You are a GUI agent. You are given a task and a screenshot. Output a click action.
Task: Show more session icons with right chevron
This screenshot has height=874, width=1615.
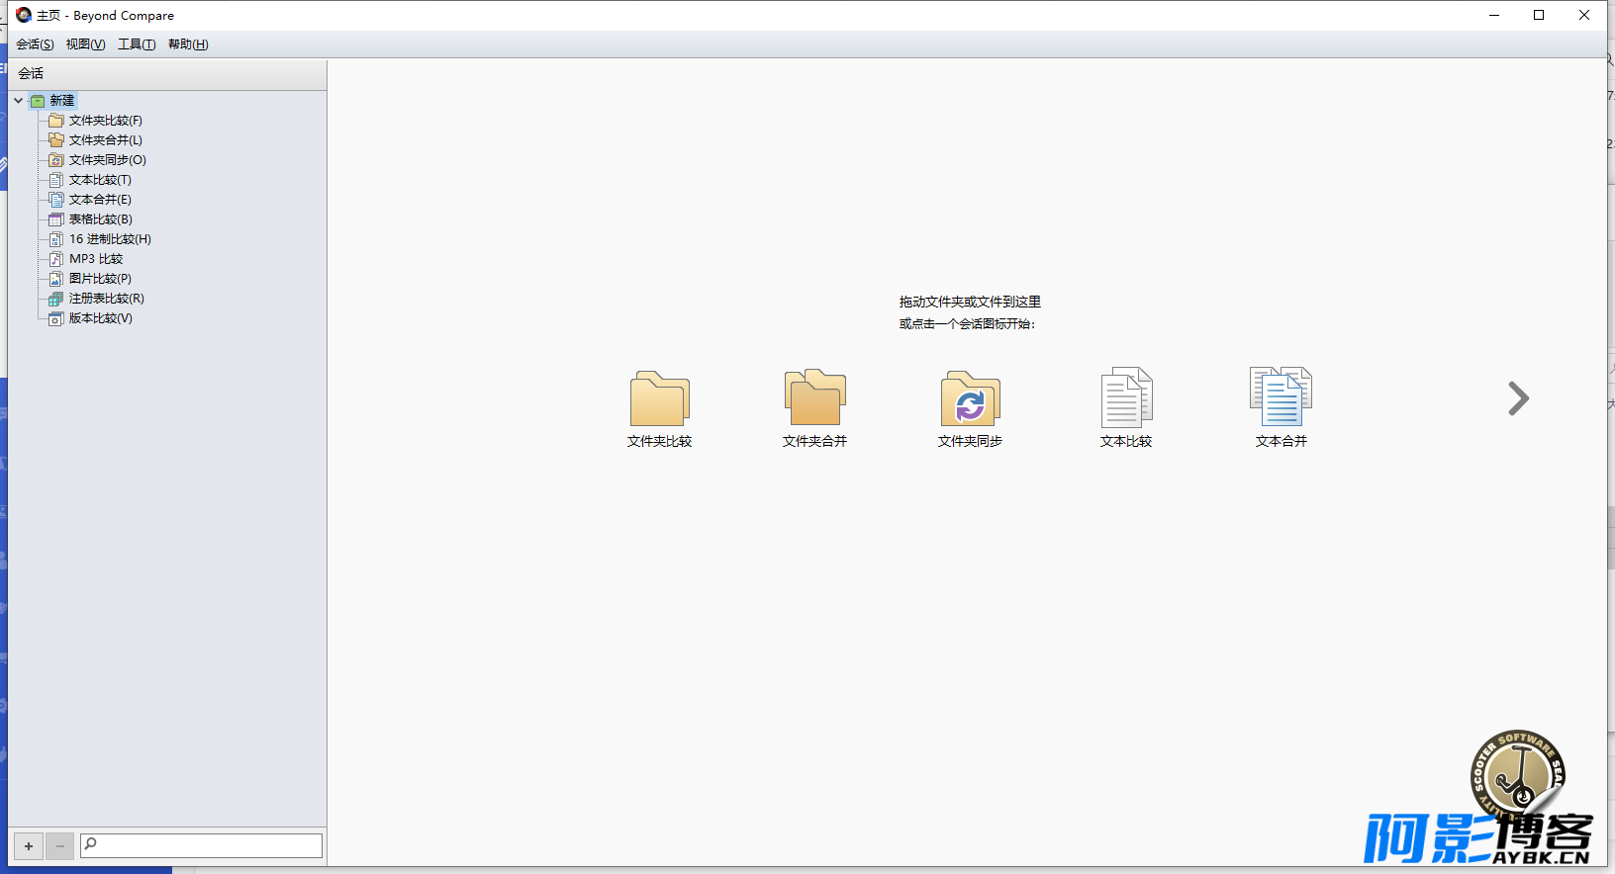(x=1518, y=398)
